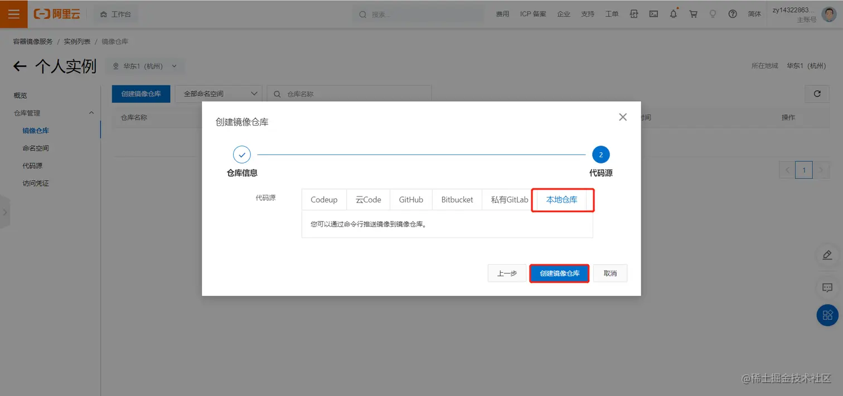
Task: Go to pagination next page arrow
Action: click(x=821, y=170)
